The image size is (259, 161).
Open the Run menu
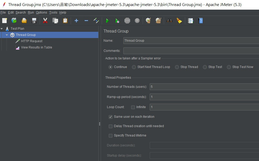pos(31,13)
